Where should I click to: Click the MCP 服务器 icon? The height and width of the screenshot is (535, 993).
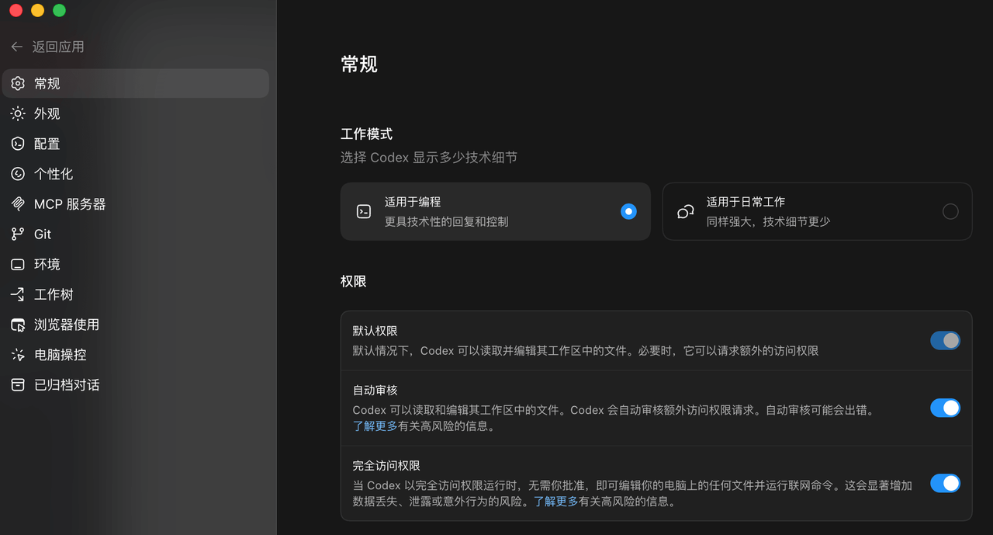[18, 204]
